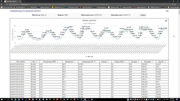This screenshot has height=101, width=180.
Task: Select the Давление radio button
Action: pyautogui.click(x=152, y=62)
